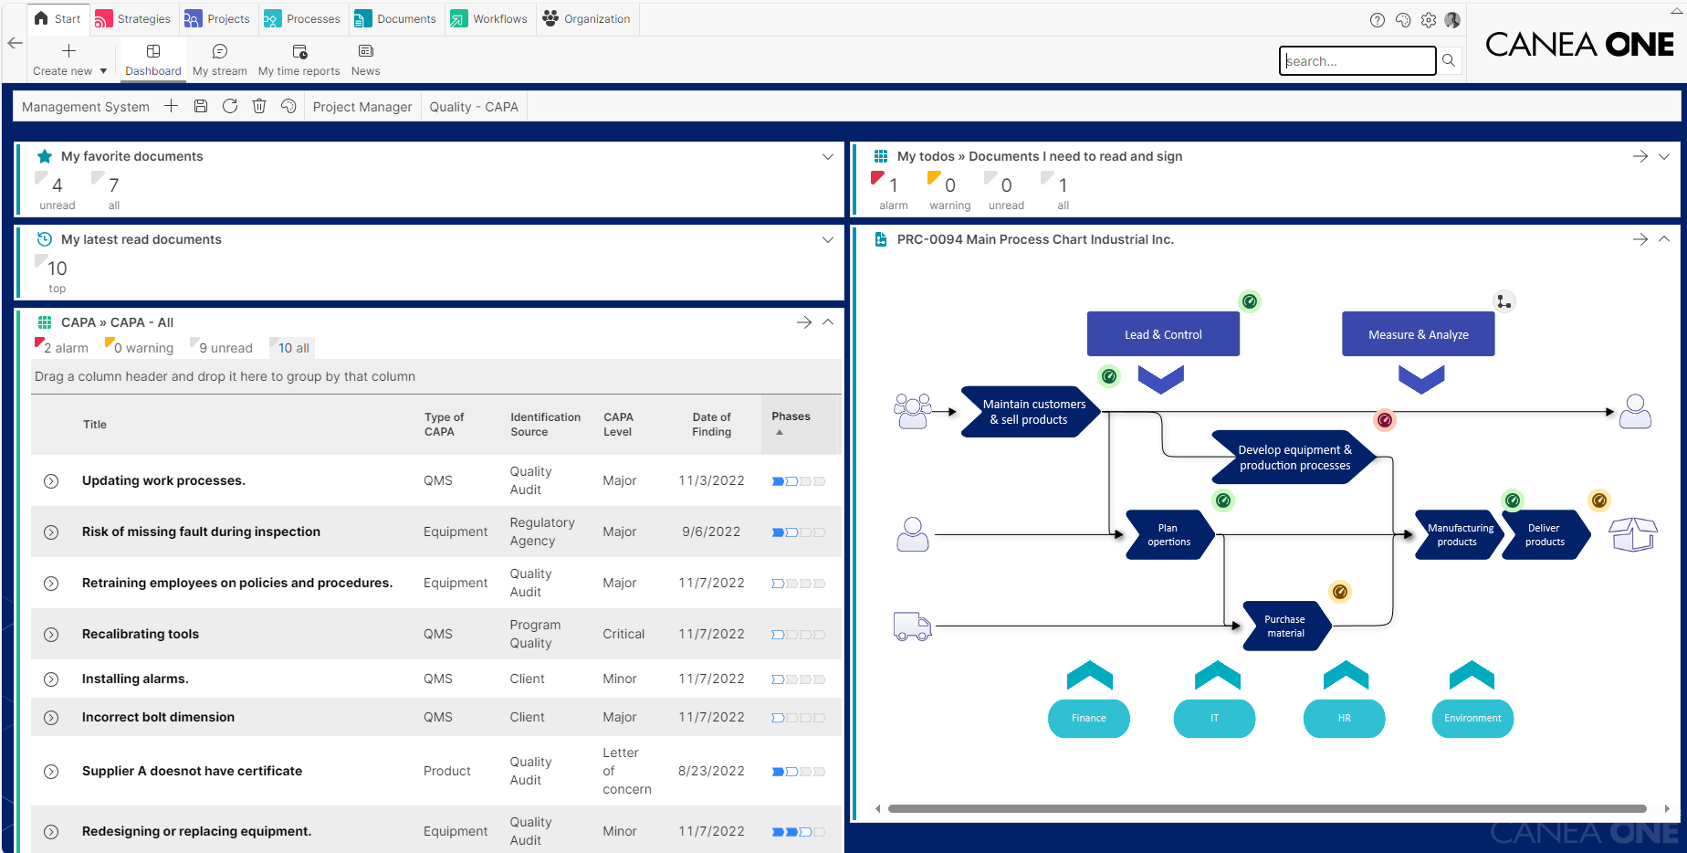Image resolution: width=1687 pixels, height=853 pixels.
Task: Open the help question mark icon
Action: [1378, 20]
